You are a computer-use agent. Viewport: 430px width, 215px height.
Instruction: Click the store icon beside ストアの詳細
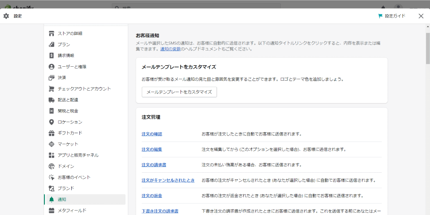(52, 33)
